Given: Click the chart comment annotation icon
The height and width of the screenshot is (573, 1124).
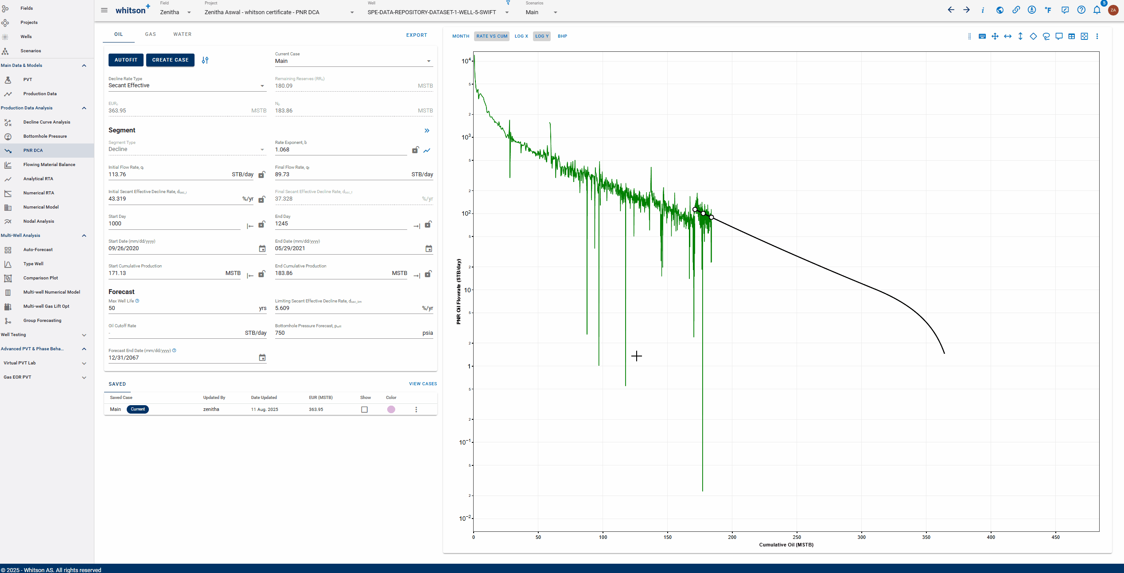Looking at the screenshot, I should [1059, 36].
